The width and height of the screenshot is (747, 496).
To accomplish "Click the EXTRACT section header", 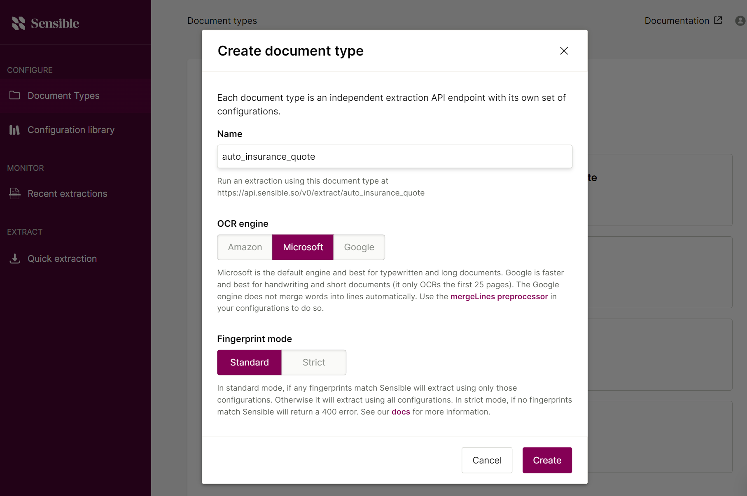I will point(25,232).
